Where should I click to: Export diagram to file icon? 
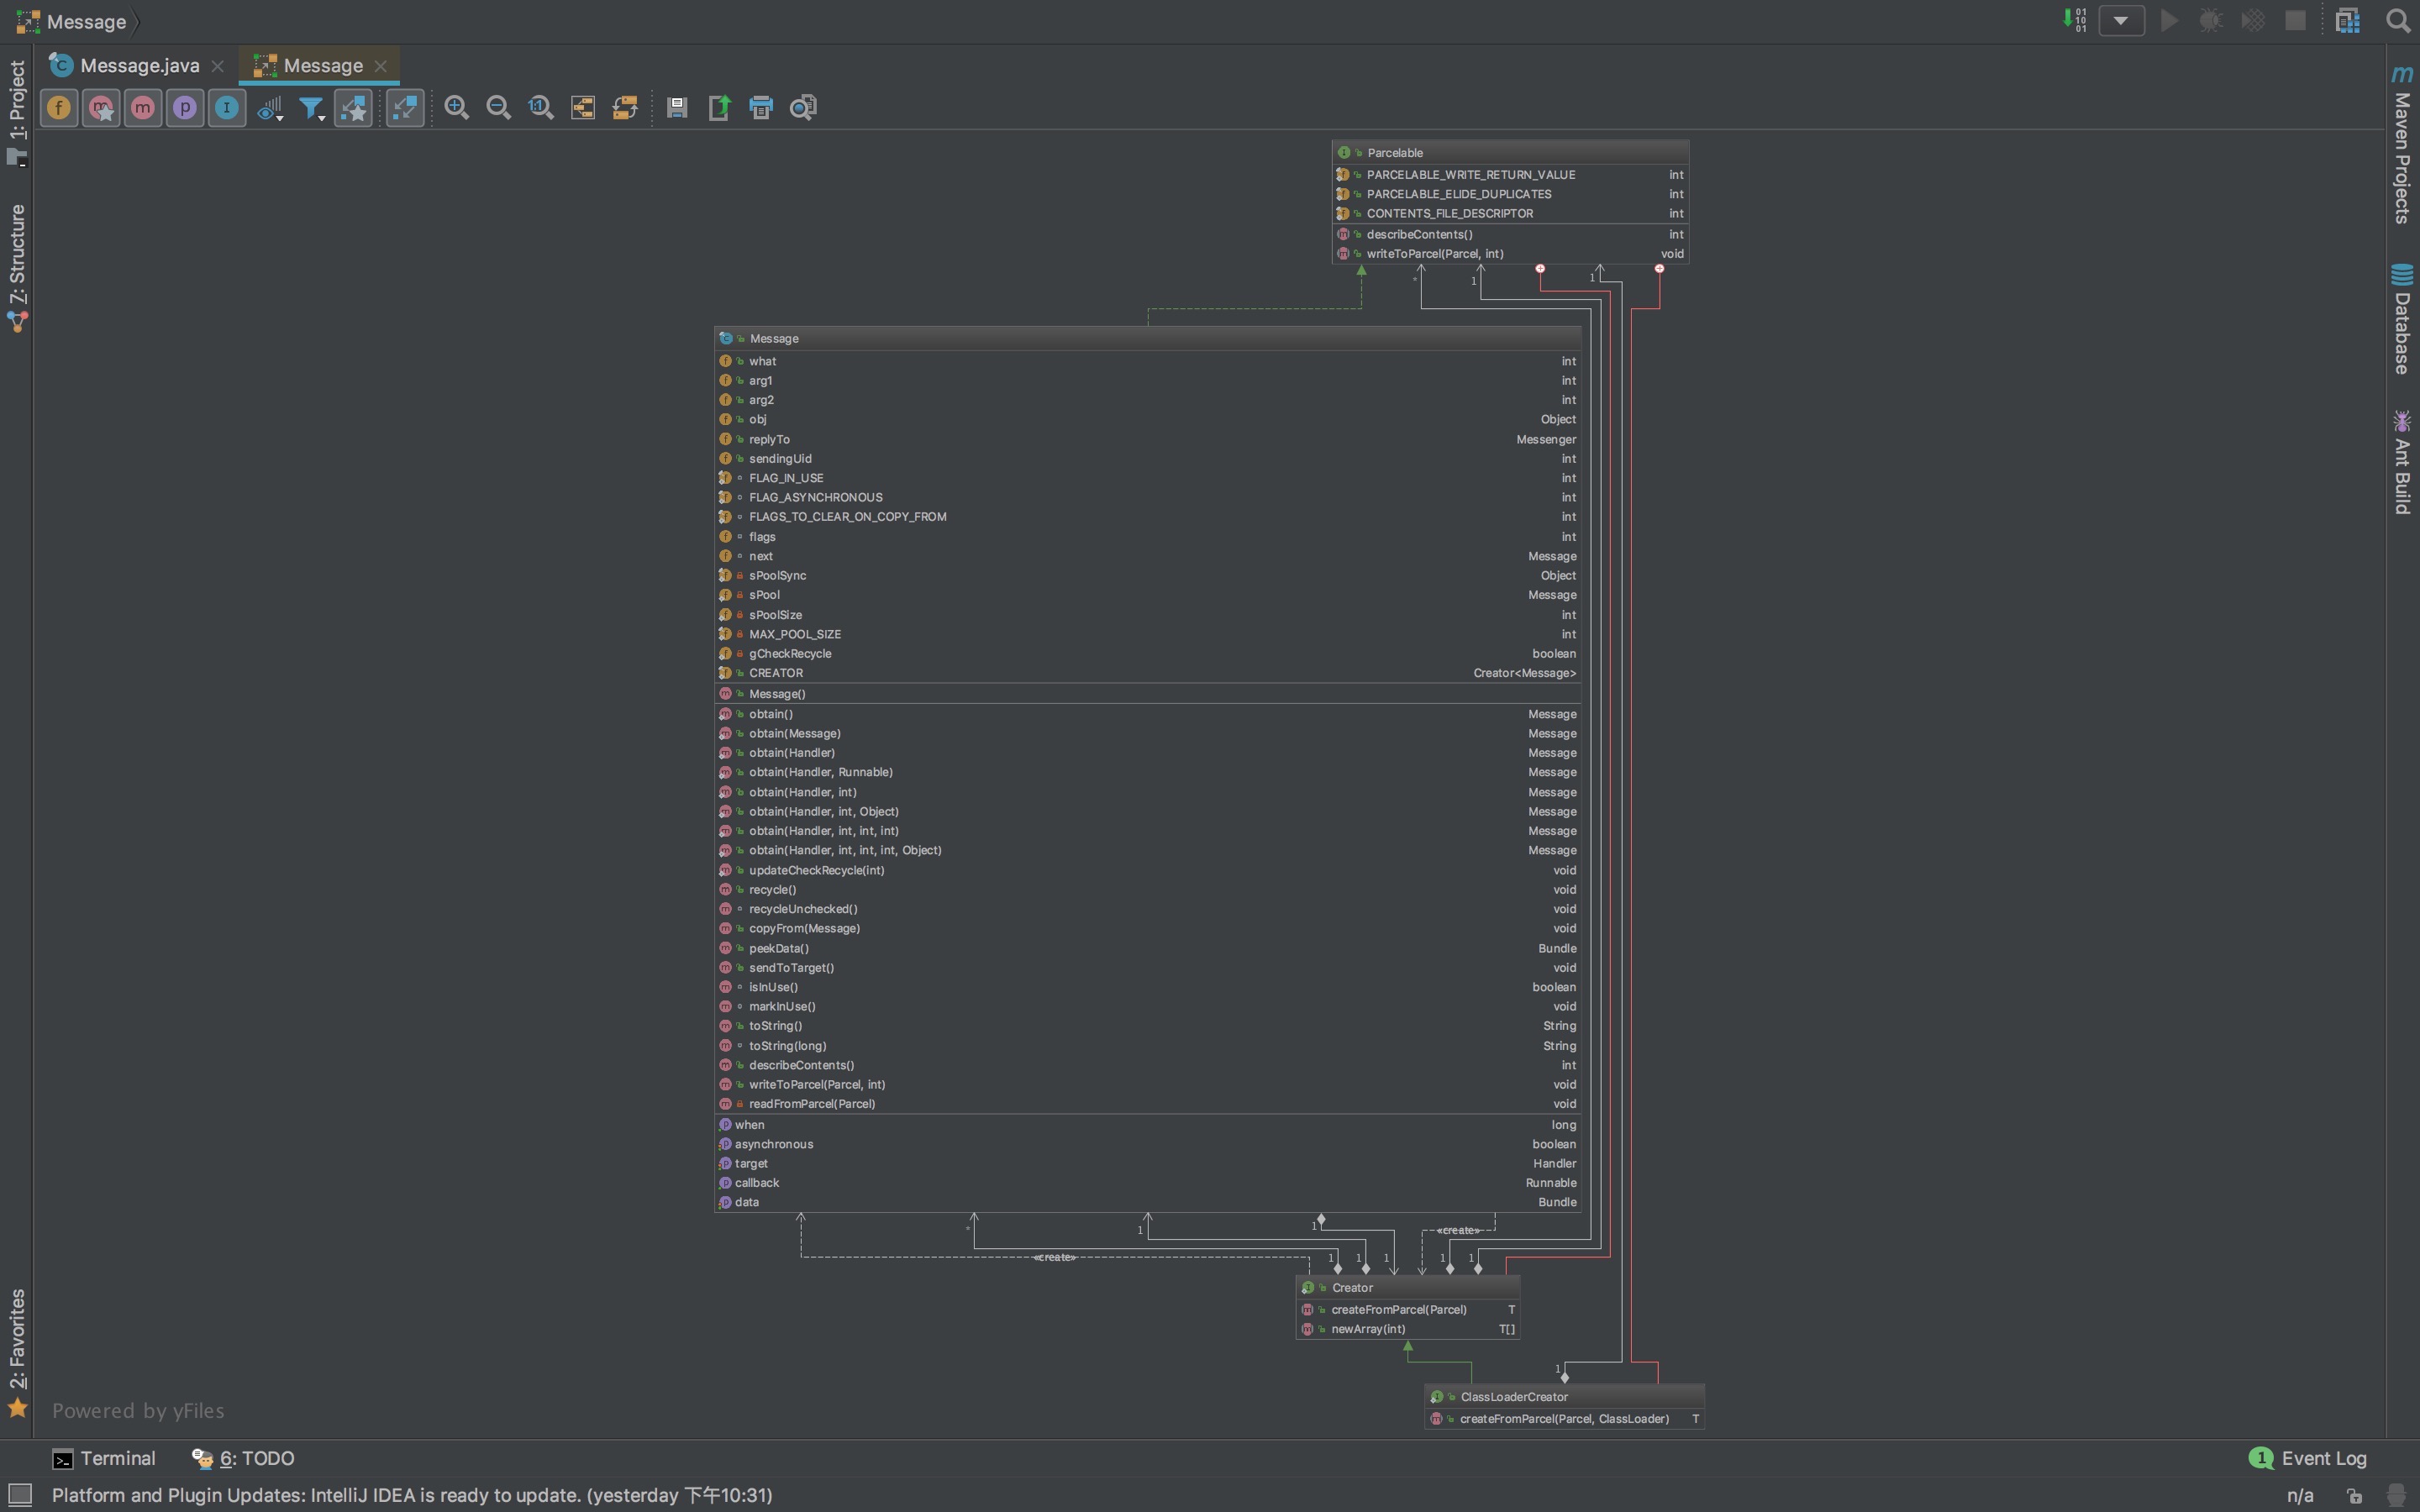[719, 108]
